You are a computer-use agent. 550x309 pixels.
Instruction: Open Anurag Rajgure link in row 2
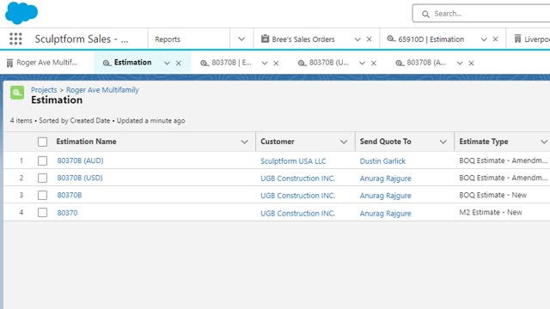386,179
